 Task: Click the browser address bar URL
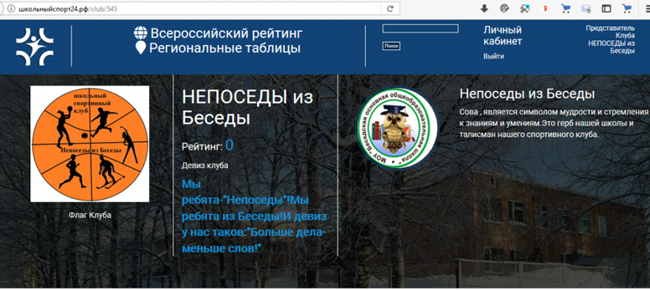click(68, 8)
